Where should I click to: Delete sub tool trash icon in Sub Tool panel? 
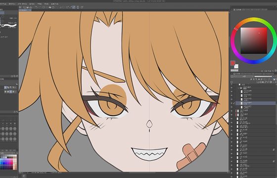(x=17, y=76)
